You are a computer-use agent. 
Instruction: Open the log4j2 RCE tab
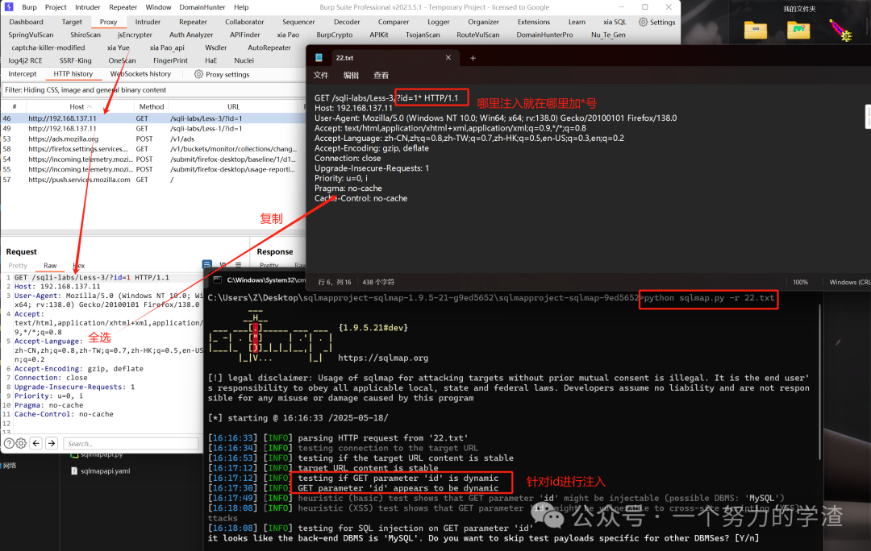coord(25,60)
